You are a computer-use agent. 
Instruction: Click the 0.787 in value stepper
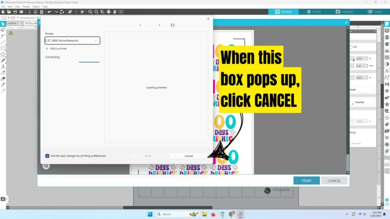tap(367, 59)
